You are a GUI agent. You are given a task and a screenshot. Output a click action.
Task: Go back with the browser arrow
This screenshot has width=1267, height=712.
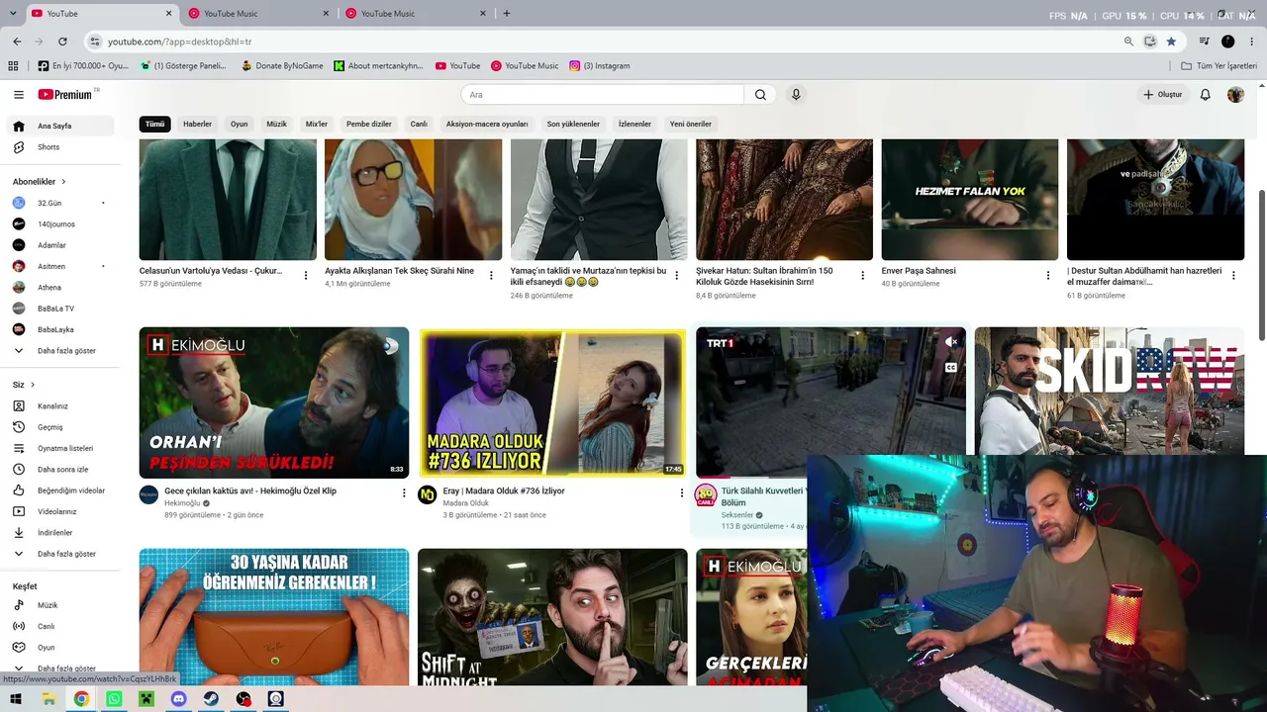pyautogui.click(x=17, y=42)
